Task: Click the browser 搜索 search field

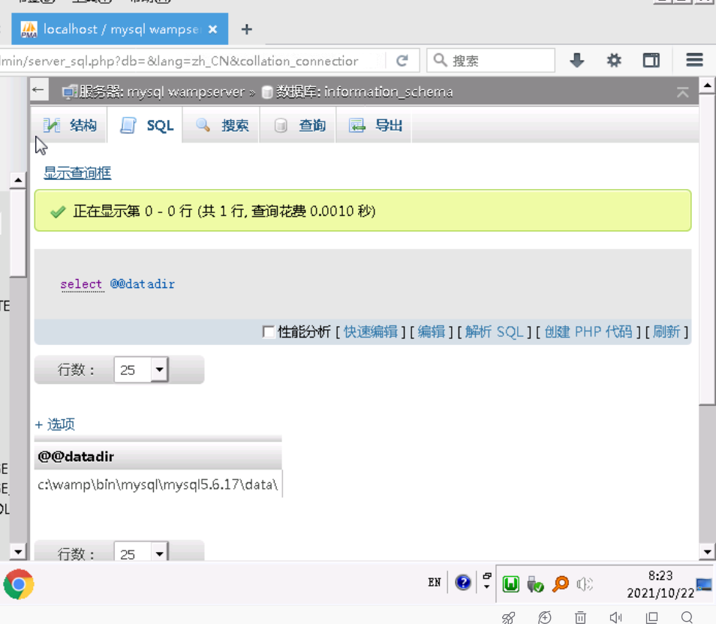Action: click(491, 60)
